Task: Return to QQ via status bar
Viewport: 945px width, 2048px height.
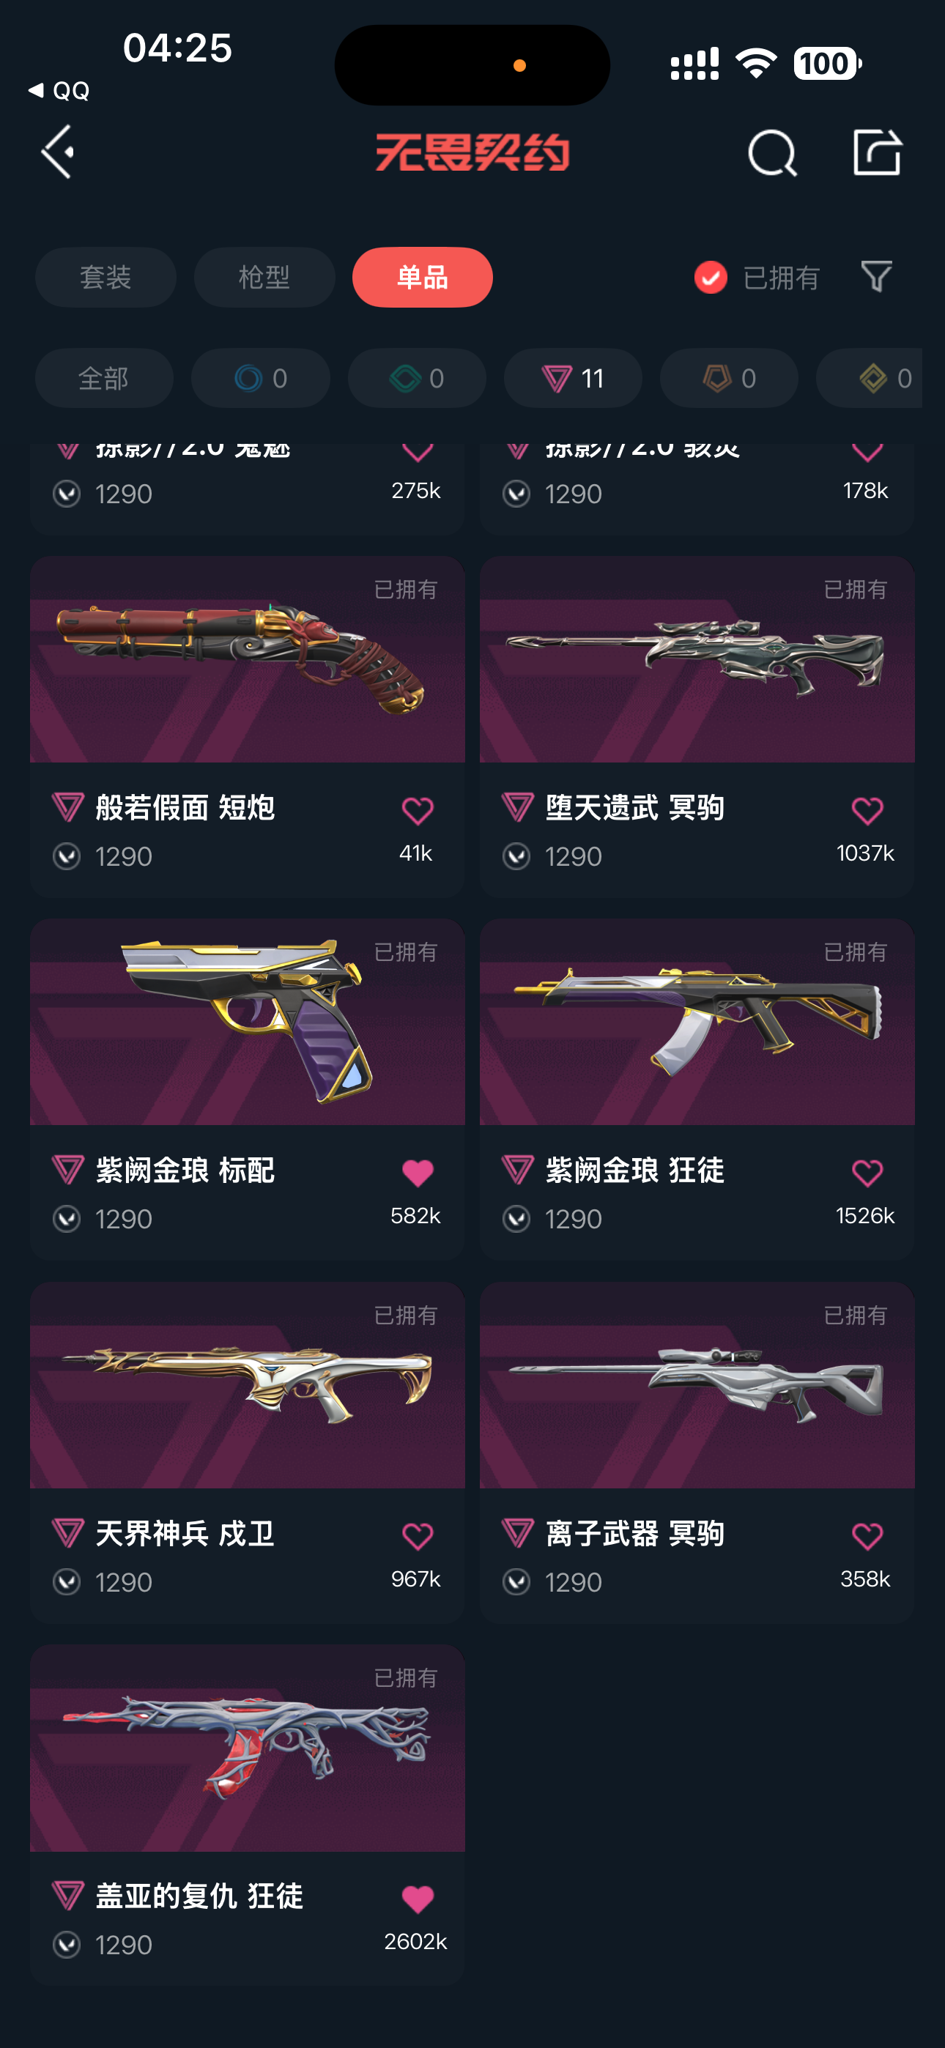Action: (58, 91)
